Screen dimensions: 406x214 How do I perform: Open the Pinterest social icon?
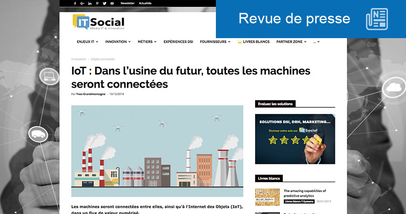(97, 3)
